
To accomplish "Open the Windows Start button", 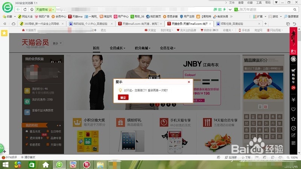I will pos(5,165).
